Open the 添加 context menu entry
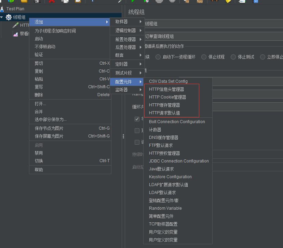 click(70, 22)
